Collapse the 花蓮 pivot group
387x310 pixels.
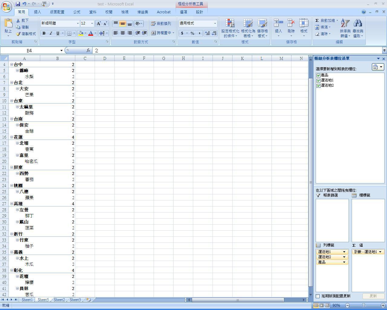(x=12, y=137)
